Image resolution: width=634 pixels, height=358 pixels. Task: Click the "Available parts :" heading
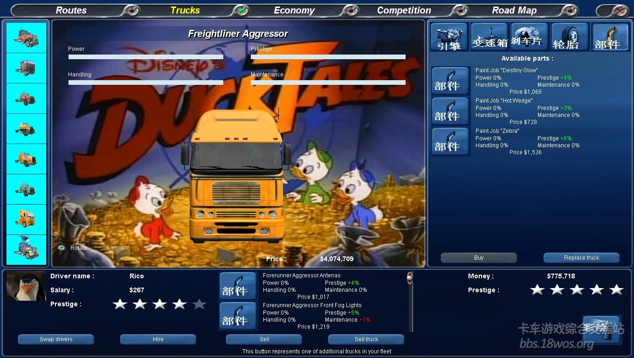tap(527, 58)
